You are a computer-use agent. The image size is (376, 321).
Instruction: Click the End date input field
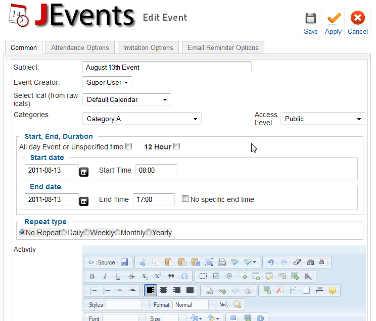point(52,199)
